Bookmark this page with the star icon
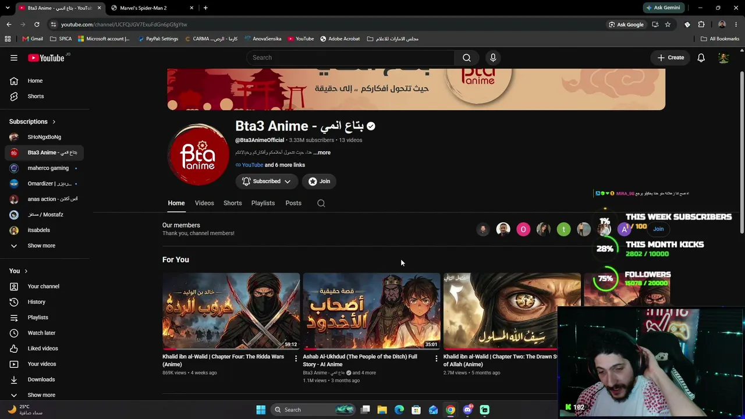745x419 pixels. (x=668, y=24)
